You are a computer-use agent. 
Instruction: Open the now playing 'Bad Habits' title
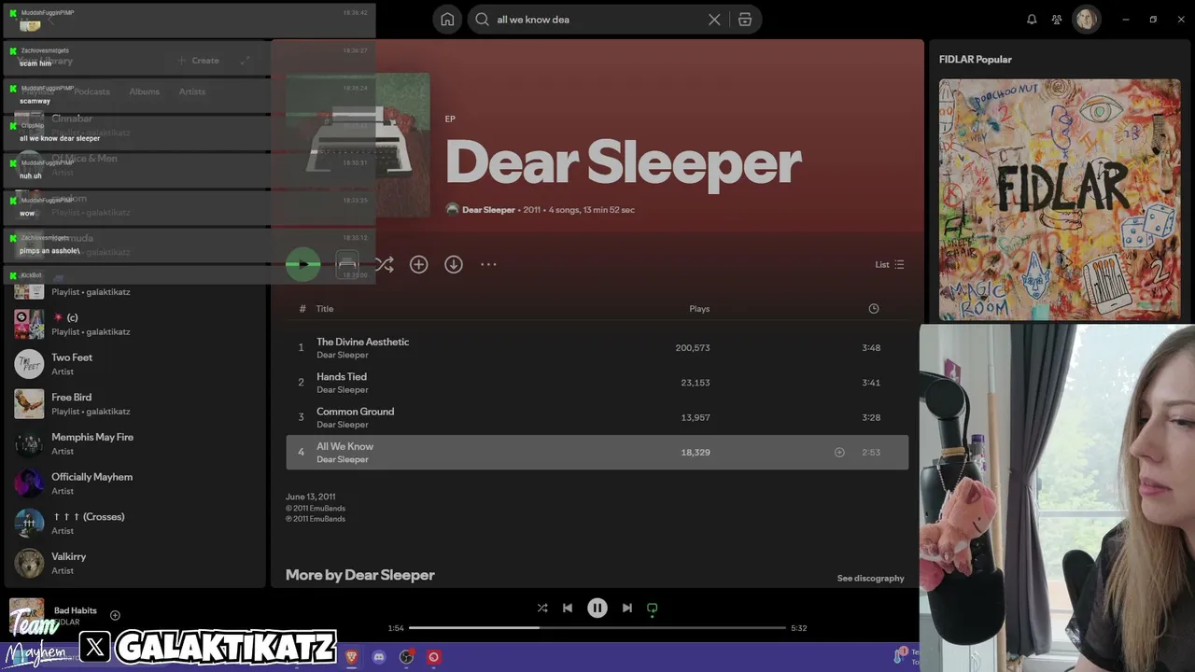tap(76, 610)
